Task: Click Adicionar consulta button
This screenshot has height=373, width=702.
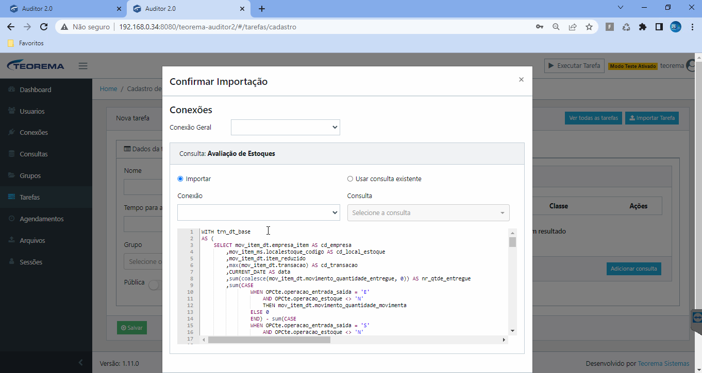Action: (633, 269)
